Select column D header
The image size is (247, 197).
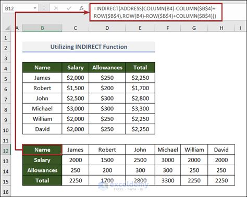tap(107, 28)
